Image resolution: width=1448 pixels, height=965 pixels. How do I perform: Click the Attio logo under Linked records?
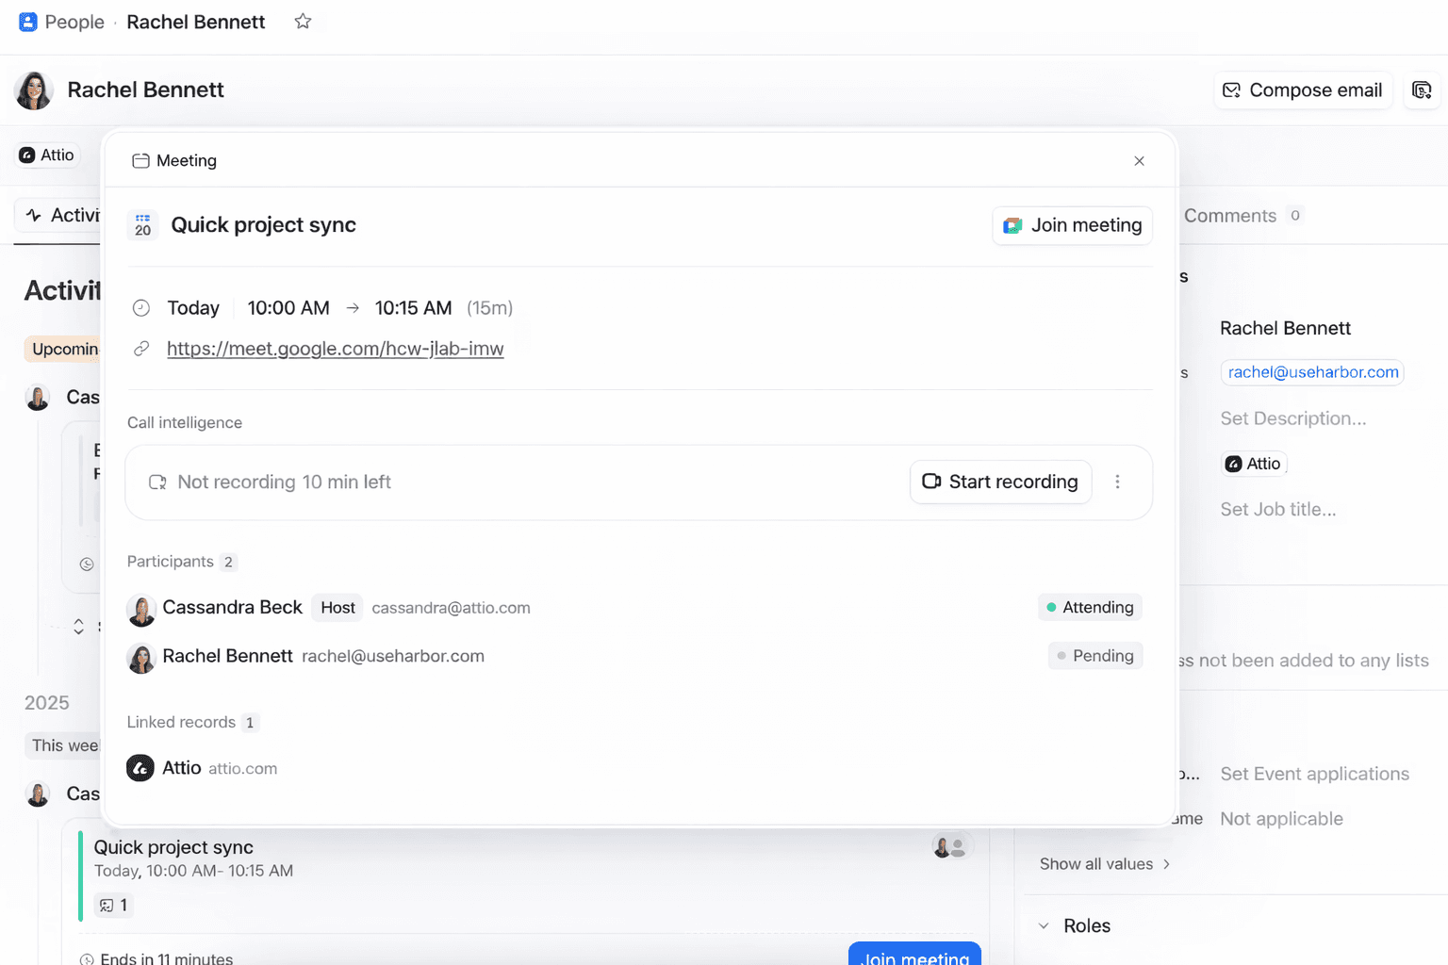pos(140,767)
